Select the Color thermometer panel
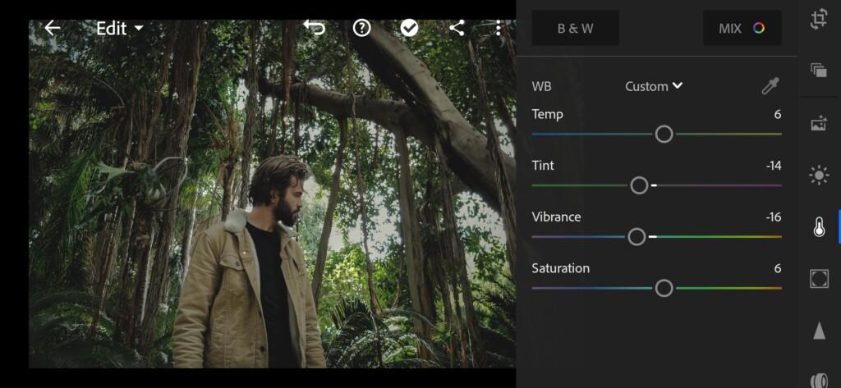This screenshot has height=388, width=841. [x=819, y=228]
